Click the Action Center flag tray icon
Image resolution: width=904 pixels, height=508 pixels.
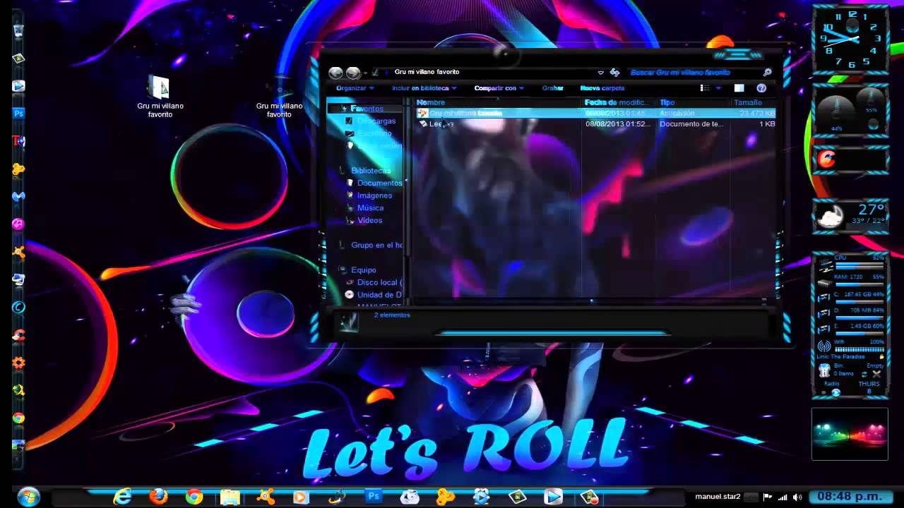click(x=768, y=497)
